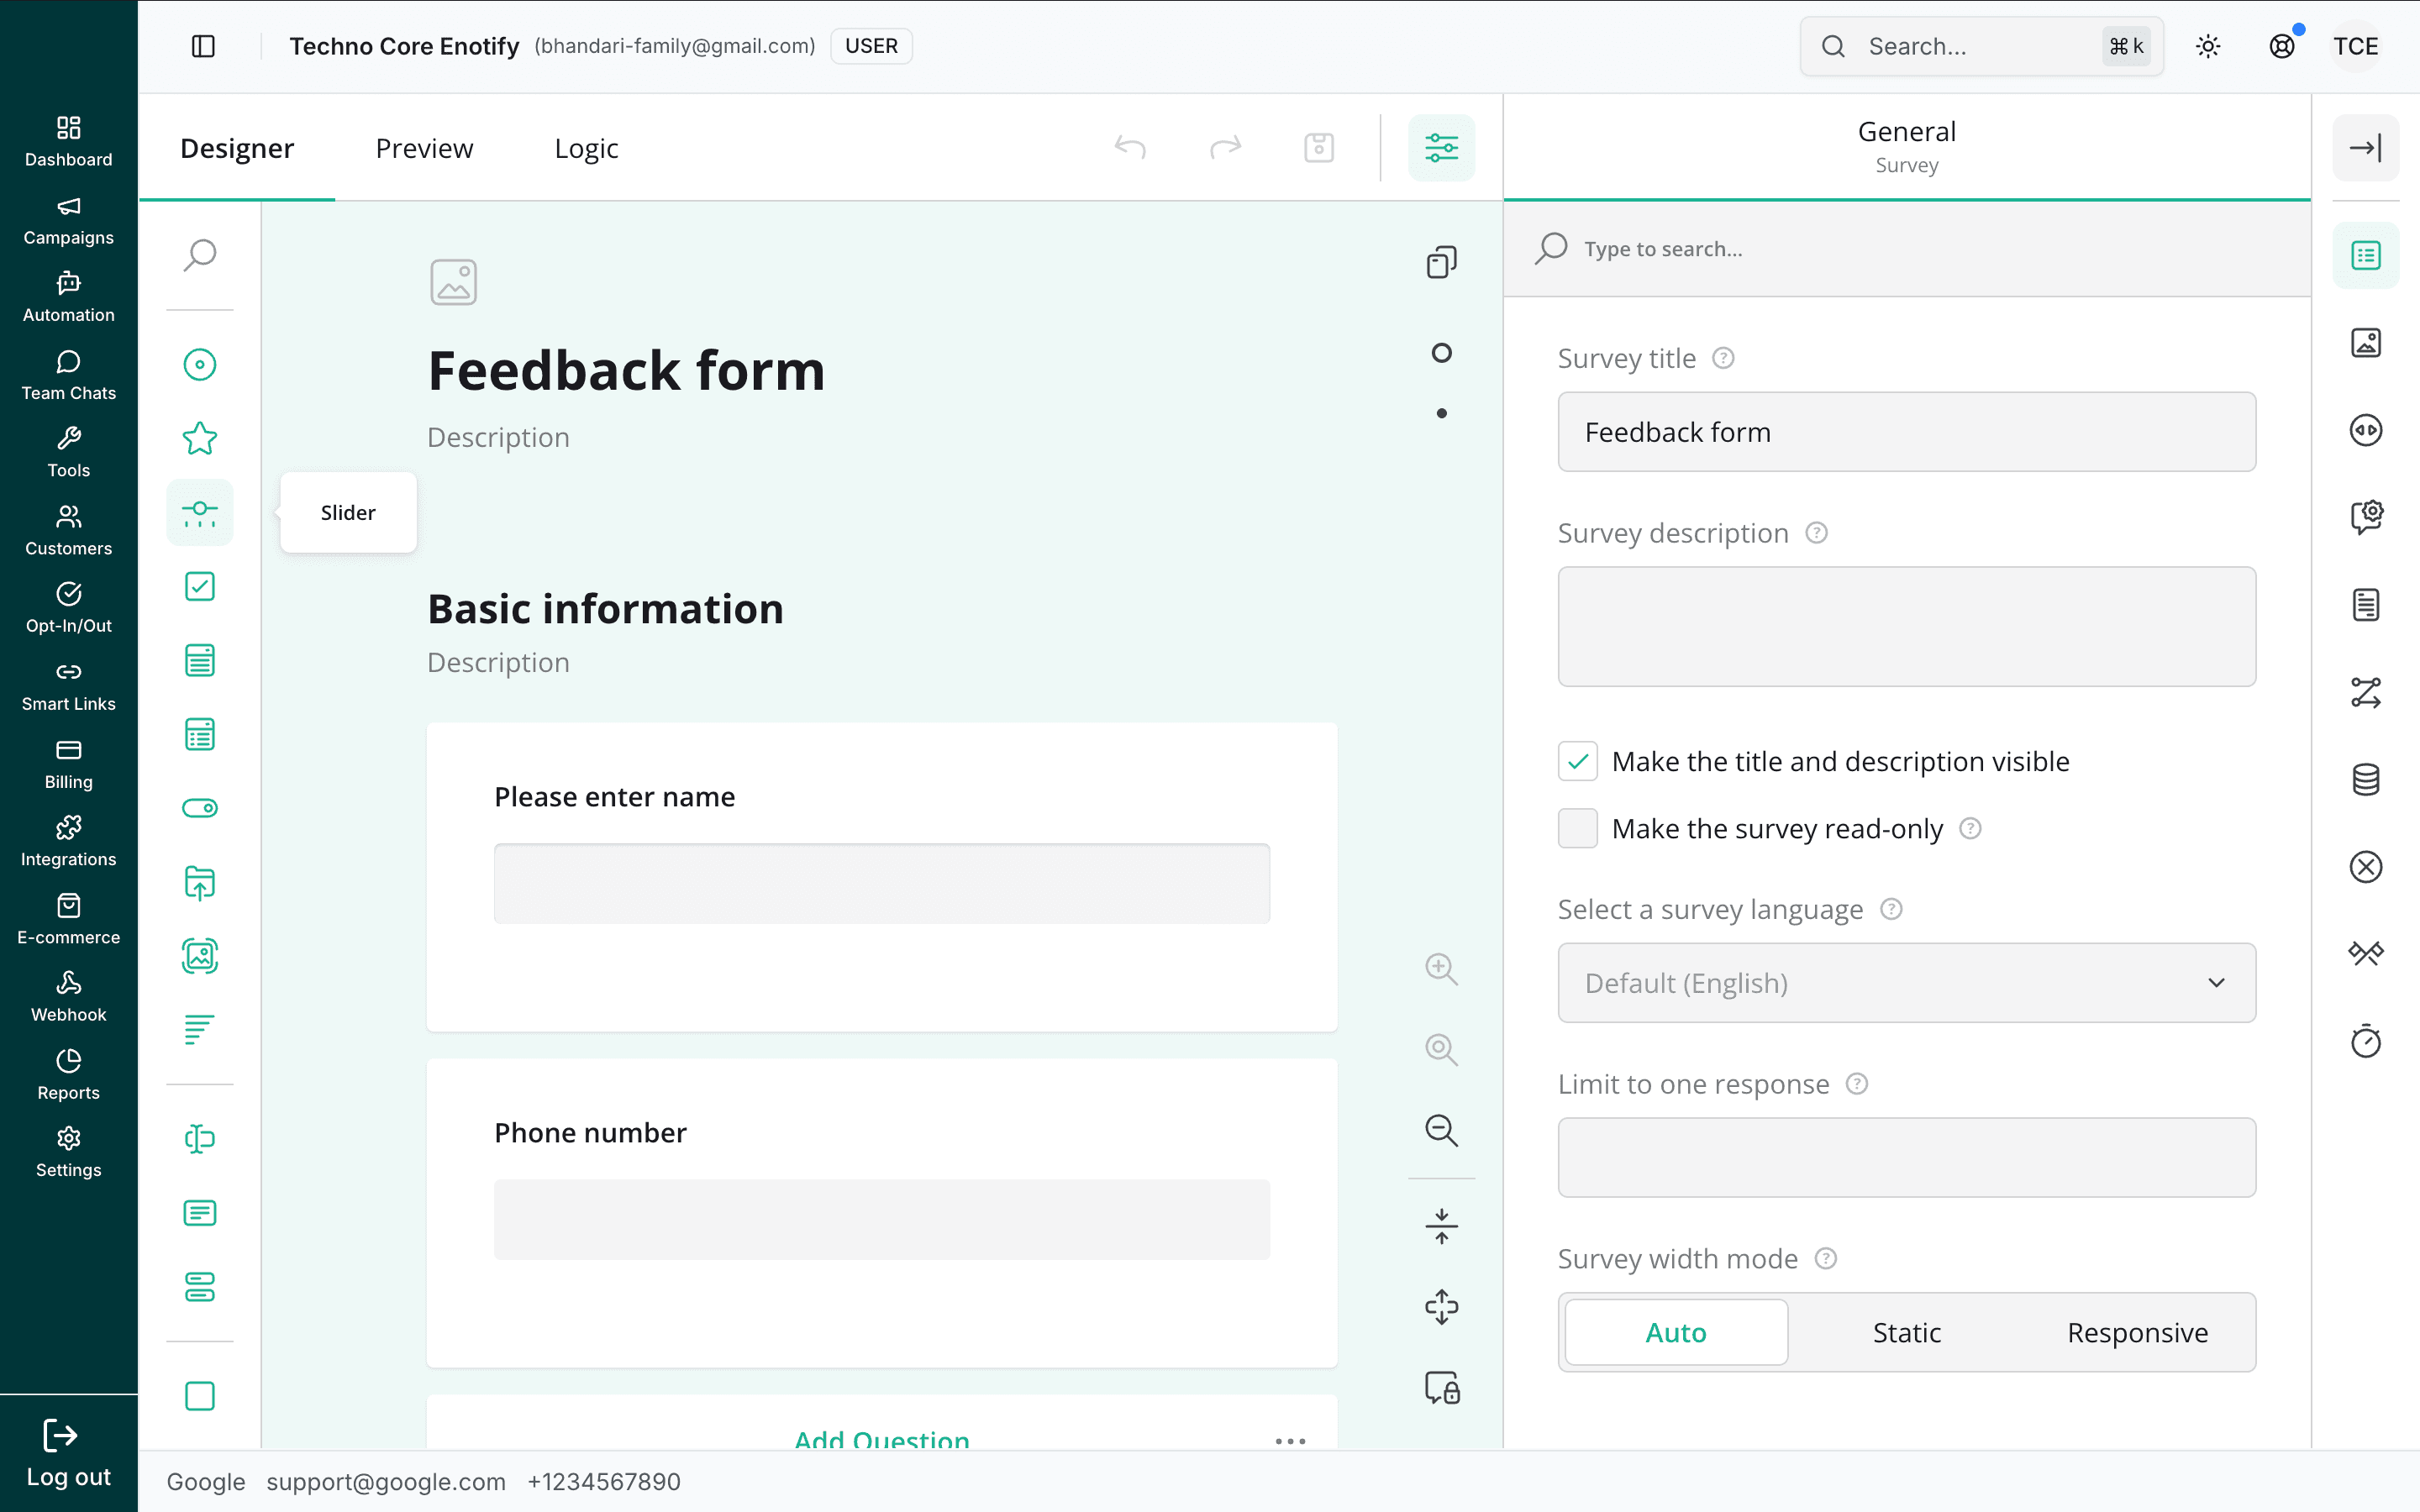Add a Slider question
2420x1512 pixels.
200,512
